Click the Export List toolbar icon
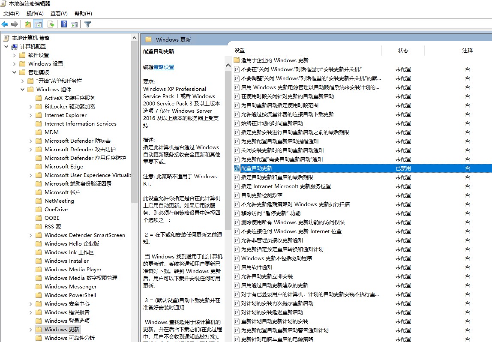 point(50,24)
